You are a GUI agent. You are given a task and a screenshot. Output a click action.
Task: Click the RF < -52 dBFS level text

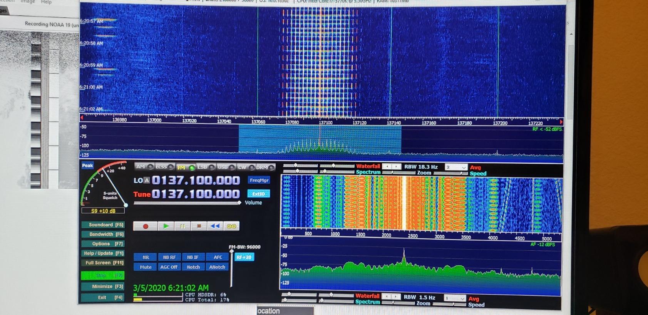pyautogui.click(x=547, y=129)
